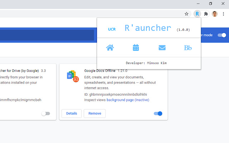Click the Google Docs Offline extension ID text
229x143 pixels.
point(116,94)
